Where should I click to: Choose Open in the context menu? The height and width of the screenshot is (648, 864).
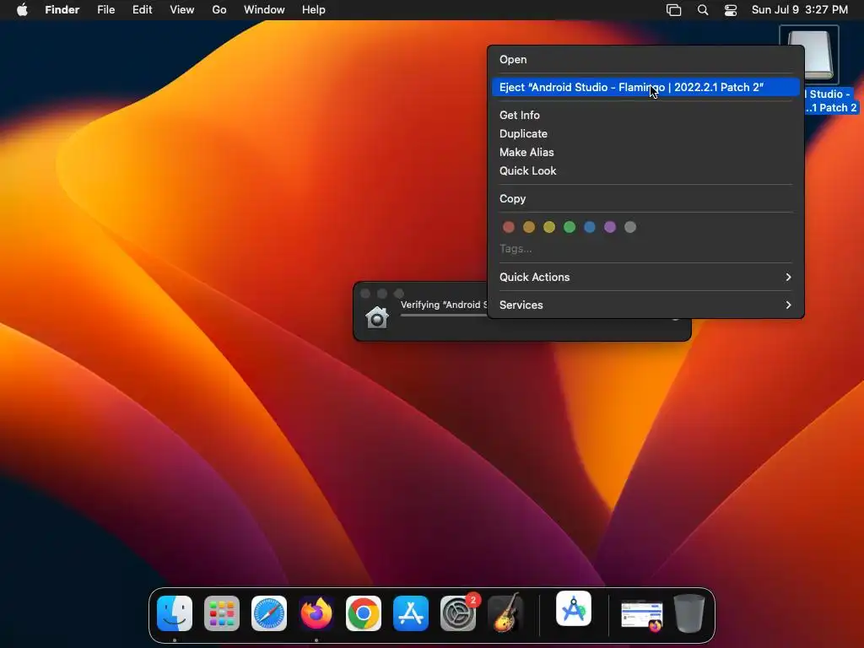pos(645,60)
